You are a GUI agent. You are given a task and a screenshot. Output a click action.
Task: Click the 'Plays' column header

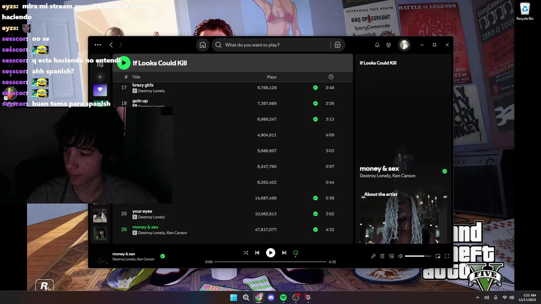(272, 77)
